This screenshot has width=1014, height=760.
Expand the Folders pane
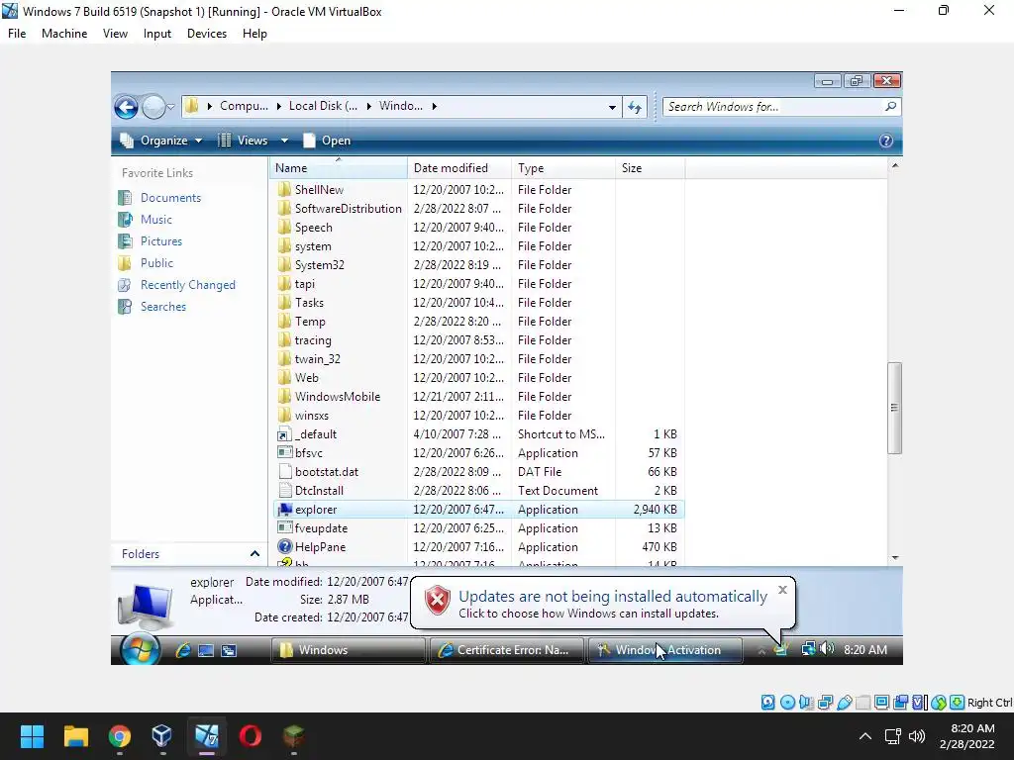click(254, 554)
